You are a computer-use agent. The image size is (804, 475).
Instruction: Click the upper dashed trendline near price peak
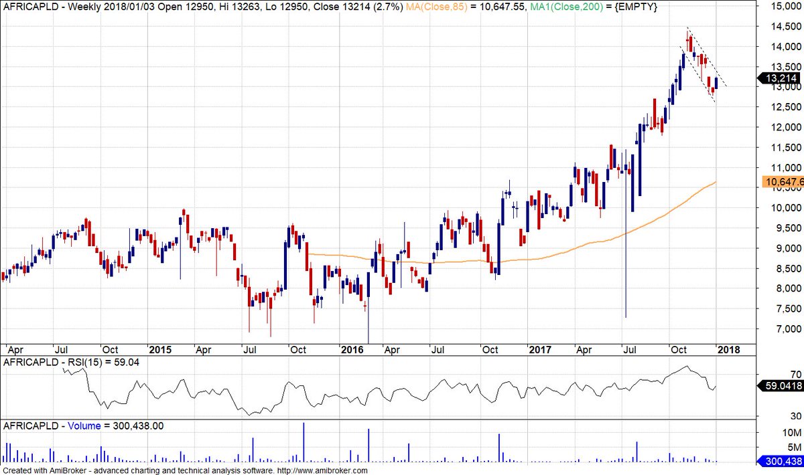pos(707,58)
